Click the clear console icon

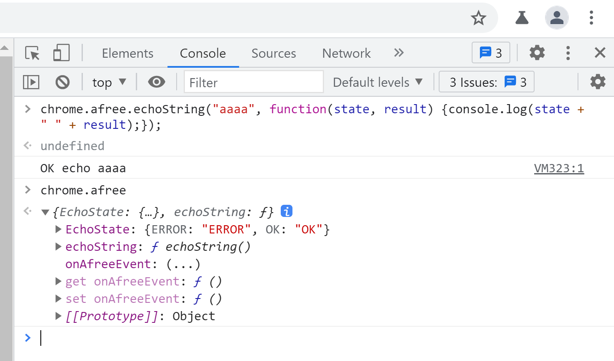pyautogui.click(x=62, y=82)
